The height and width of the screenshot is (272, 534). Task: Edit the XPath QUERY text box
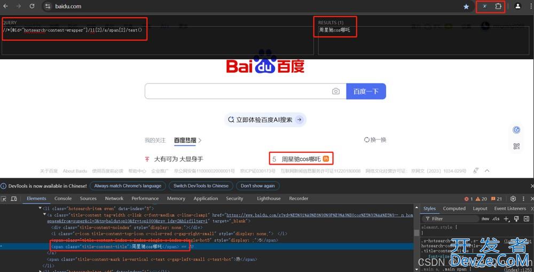(158, 40)
